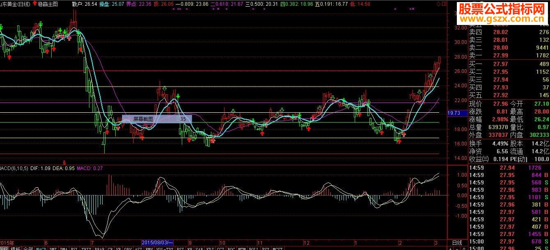Click the diamond icon at chart top right
The height and width of the screenshot is (250, 550).
click(x=438, y=4)
